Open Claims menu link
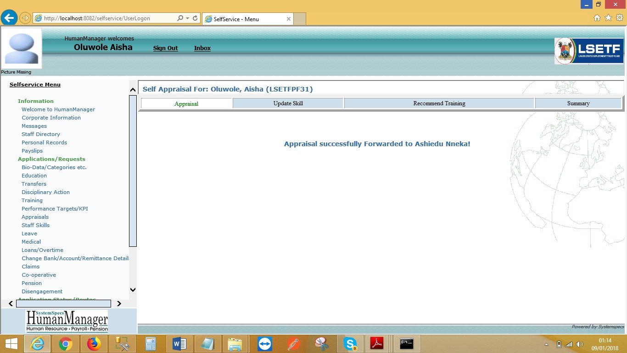The width and height of the screenshot is (627, 353). [x=30, y=267]
